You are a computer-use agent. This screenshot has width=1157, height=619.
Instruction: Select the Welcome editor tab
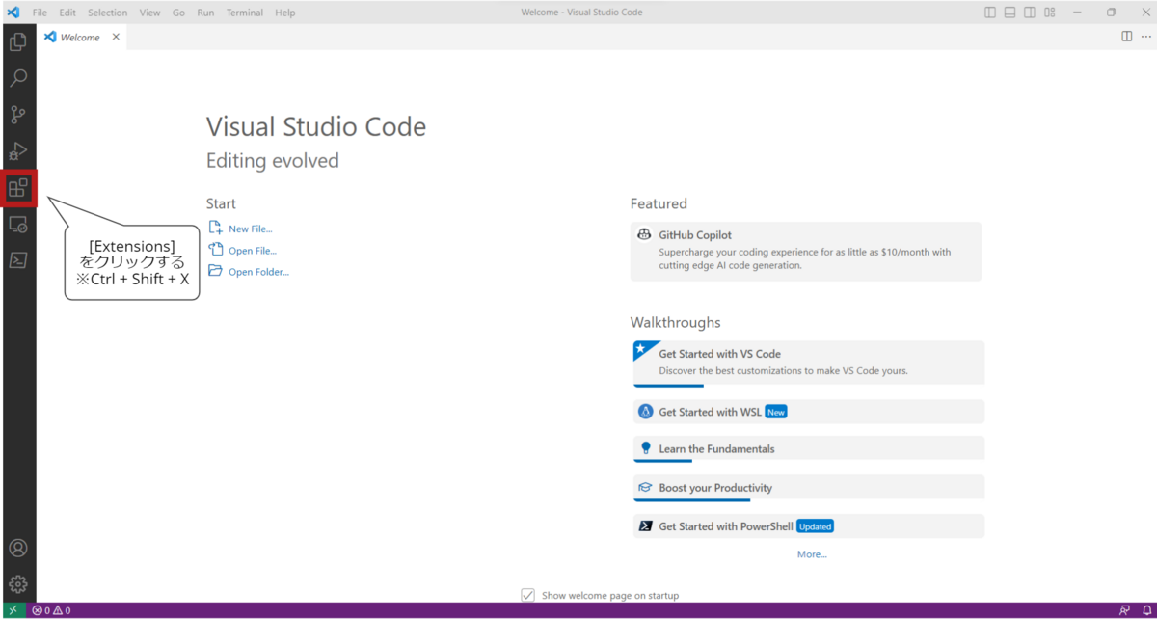click(x=81, y=37)
